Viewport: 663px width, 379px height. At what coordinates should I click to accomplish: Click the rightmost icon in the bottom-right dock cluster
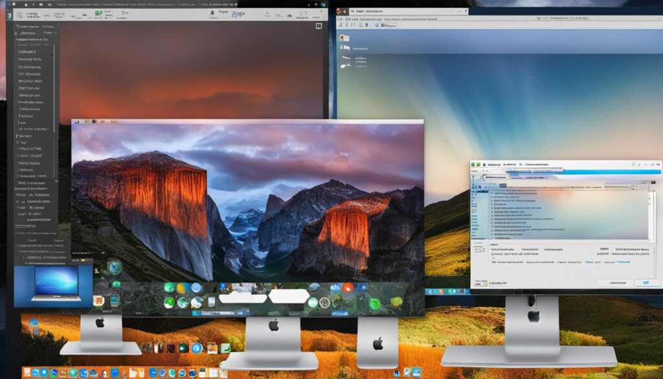click(416, 373)
